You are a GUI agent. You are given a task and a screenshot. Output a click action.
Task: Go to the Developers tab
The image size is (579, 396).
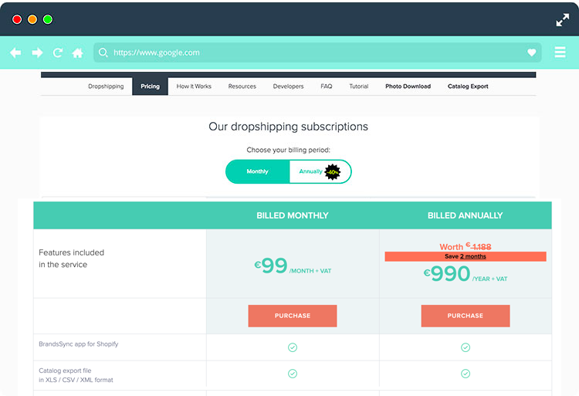tap(288, 86)
